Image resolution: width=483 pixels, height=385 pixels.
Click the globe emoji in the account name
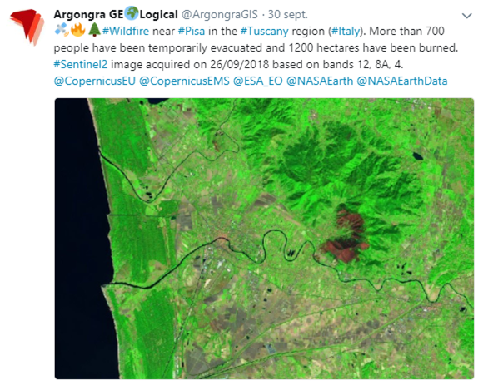click(x=132, y=14)
